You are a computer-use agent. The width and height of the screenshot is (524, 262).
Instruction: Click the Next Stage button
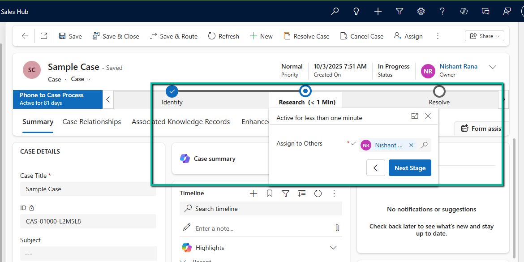coord(410,168)
